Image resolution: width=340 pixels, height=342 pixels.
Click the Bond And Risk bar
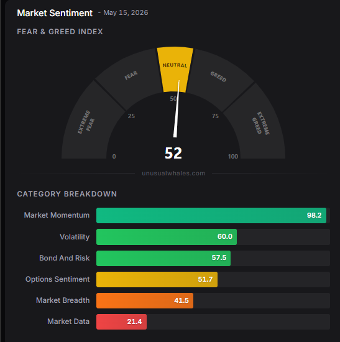tap(163, 258)
